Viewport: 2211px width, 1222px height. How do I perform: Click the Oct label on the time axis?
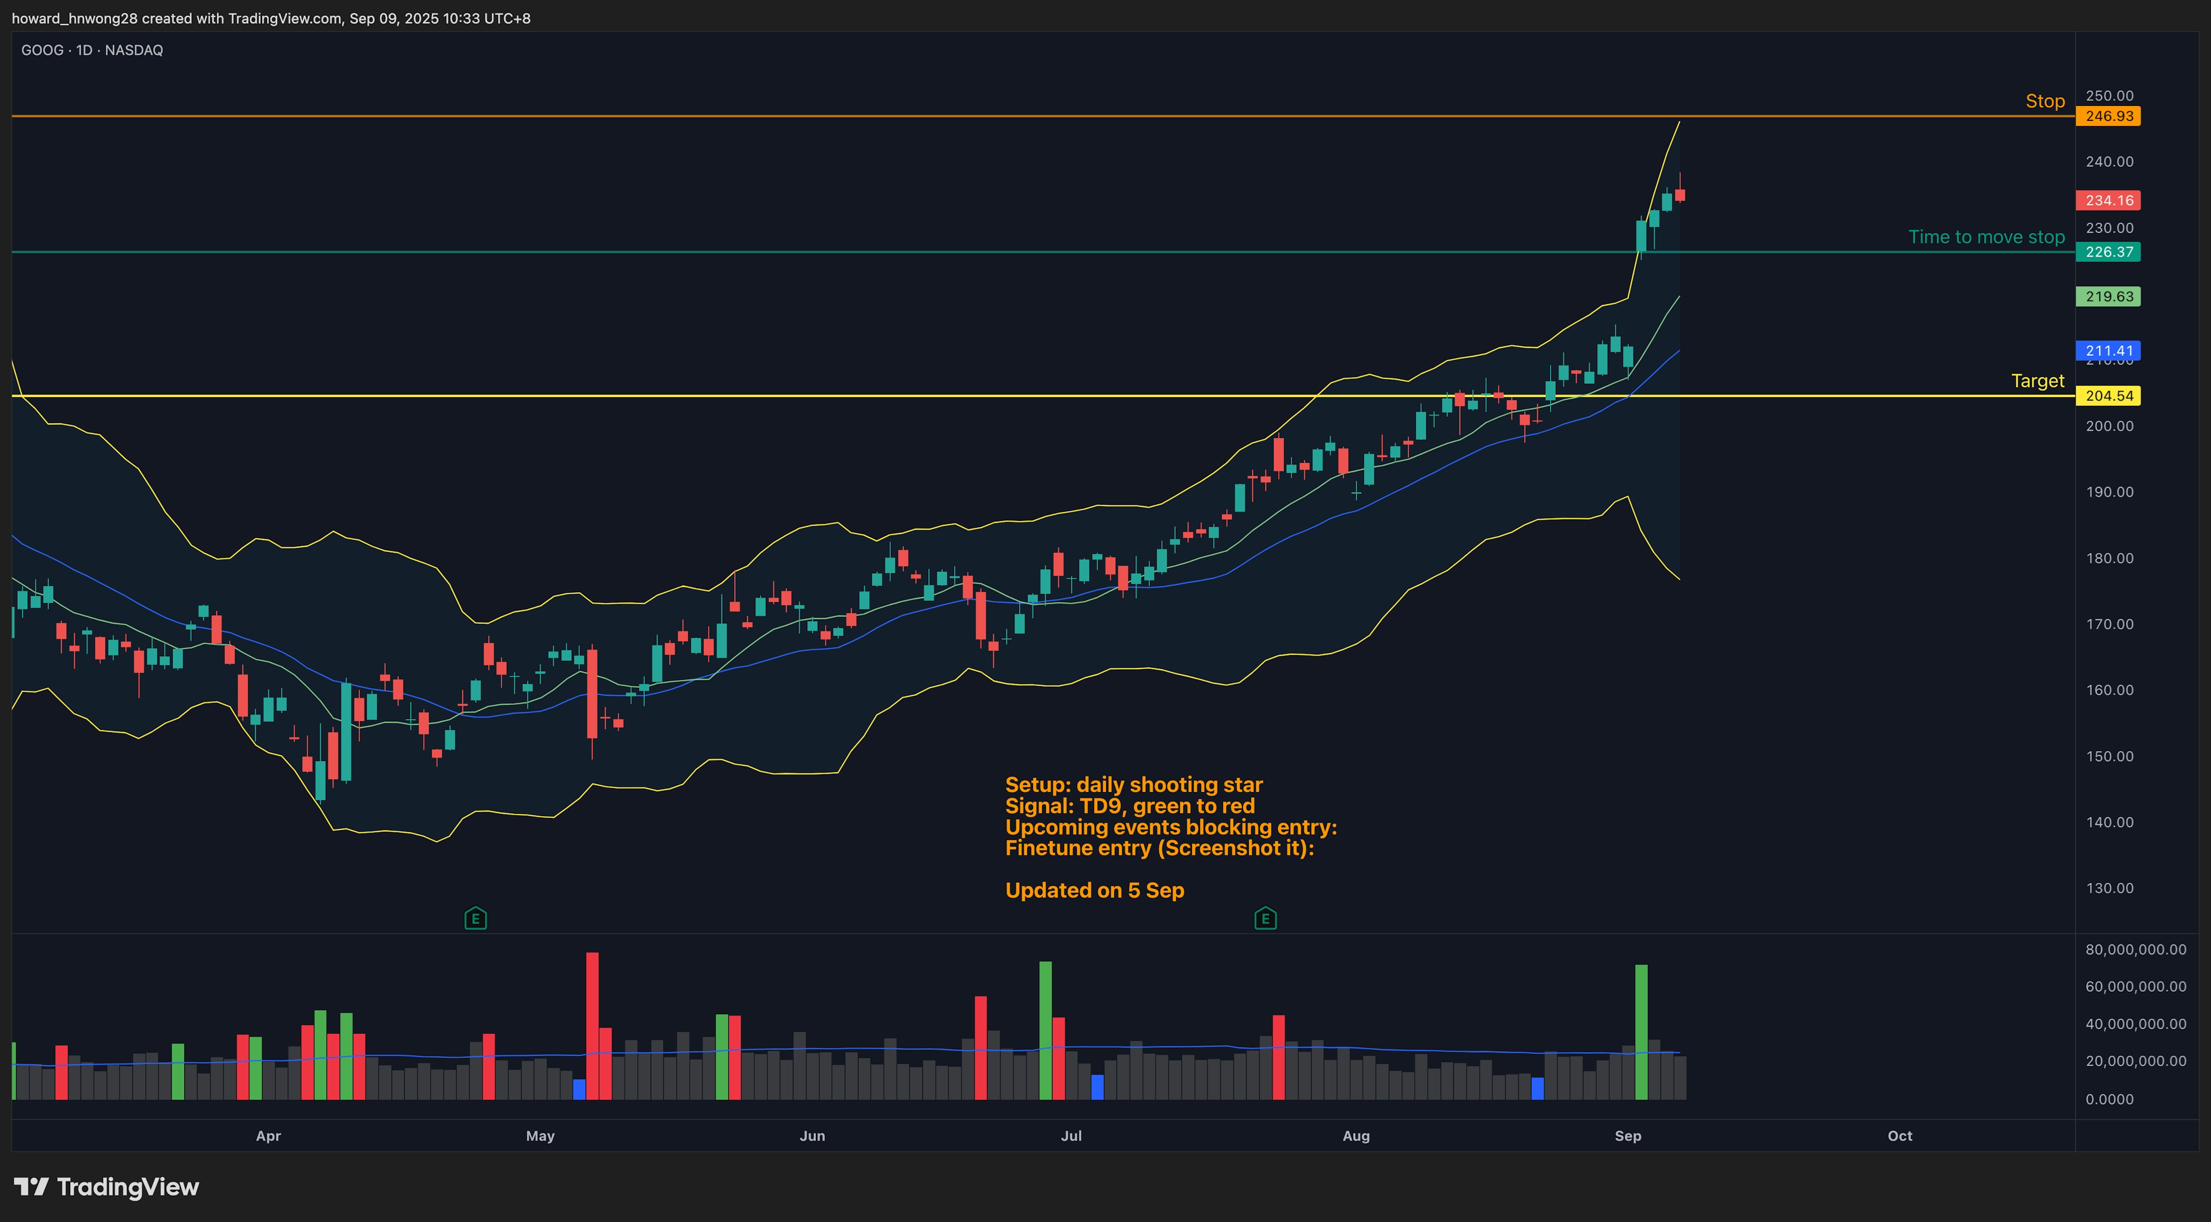[1900, 1135]
